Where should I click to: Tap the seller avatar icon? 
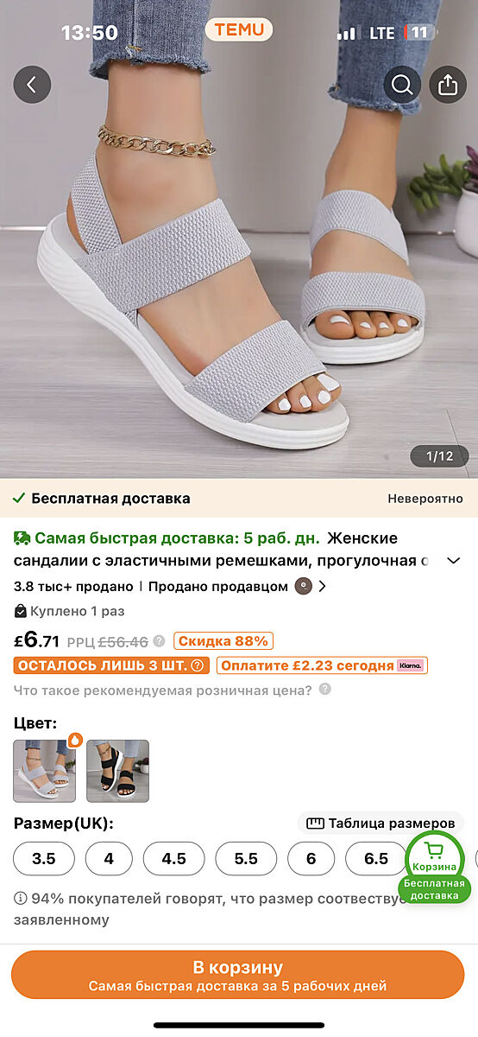(x=303, y=586)
